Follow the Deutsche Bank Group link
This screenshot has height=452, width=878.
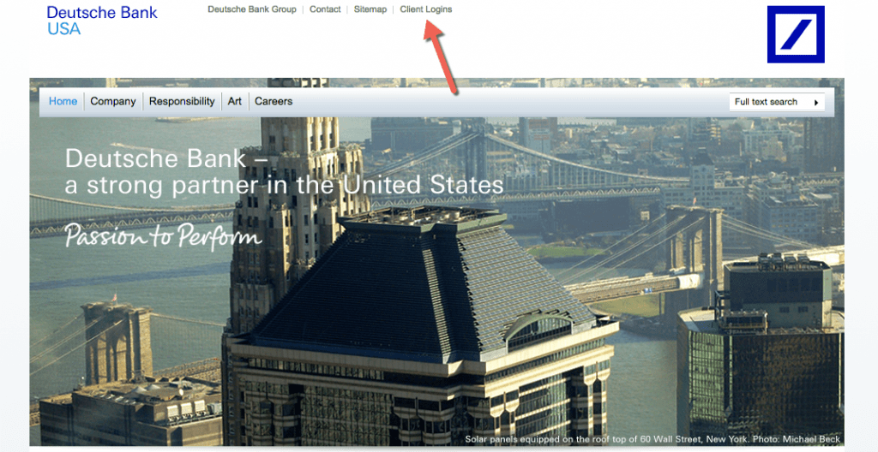coord(252,9)
